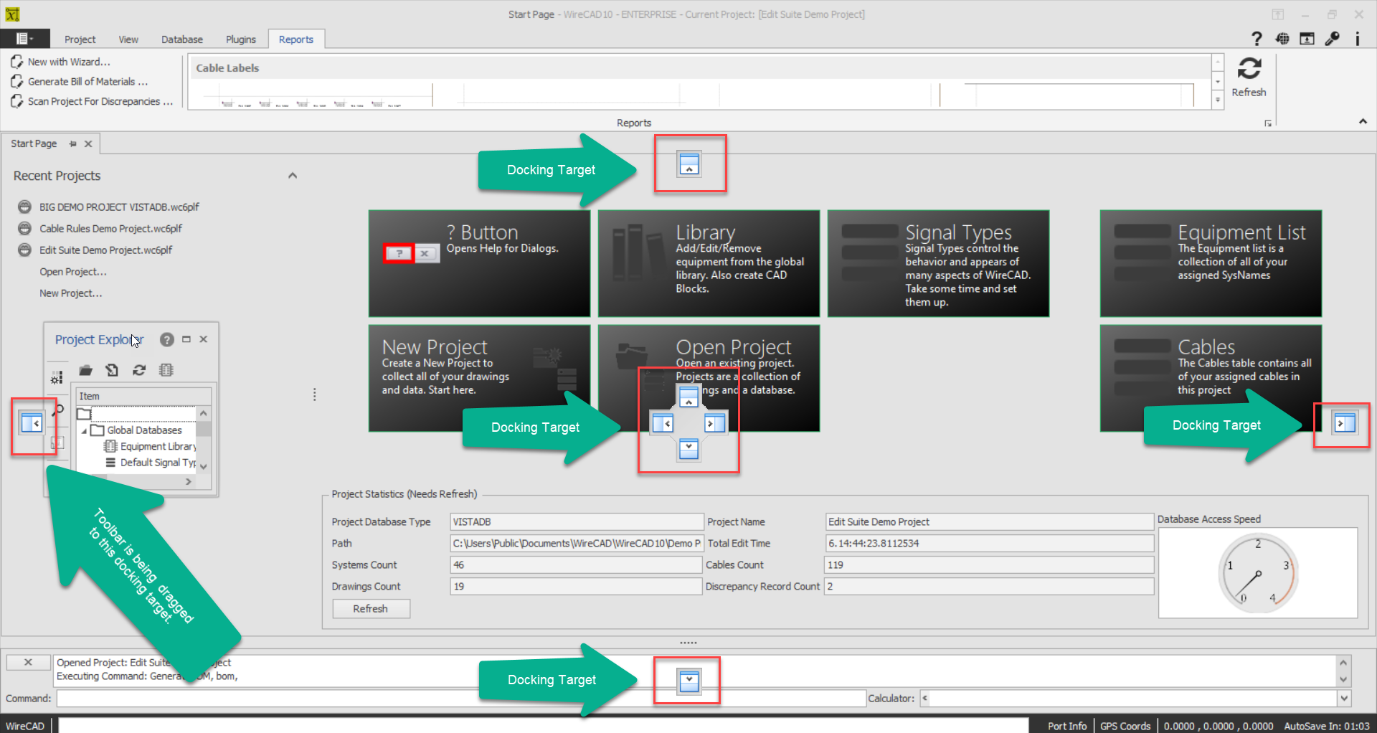Click the Calculator input field

1128,698
